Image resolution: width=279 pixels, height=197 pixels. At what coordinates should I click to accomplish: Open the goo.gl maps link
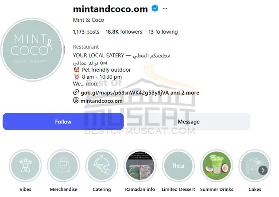click(x=125, y=93)
